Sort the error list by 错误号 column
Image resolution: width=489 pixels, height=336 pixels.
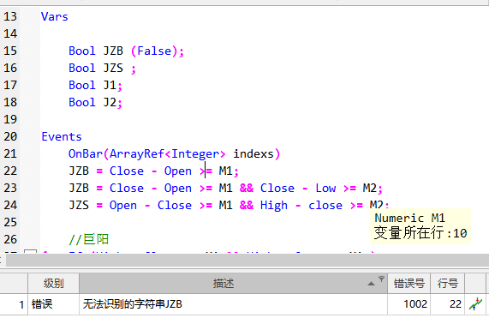click(408, 284)
